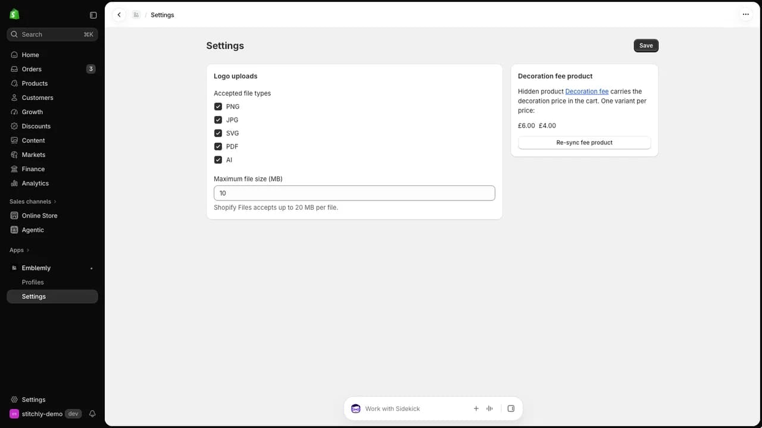
Task: Click Re-sync fee product button
Action: point(585,143)
